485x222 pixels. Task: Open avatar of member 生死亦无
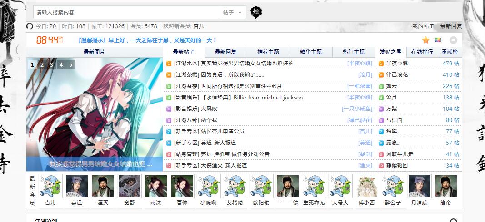point(314,186)
